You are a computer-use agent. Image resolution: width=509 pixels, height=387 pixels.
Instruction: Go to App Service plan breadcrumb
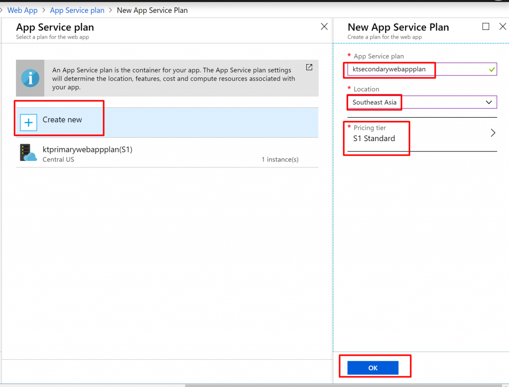(77, 10)
